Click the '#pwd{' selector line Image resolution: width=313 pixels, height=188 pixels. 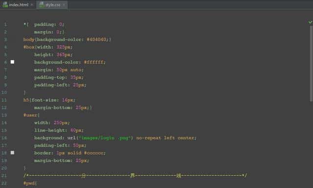(x=30, y=183)
